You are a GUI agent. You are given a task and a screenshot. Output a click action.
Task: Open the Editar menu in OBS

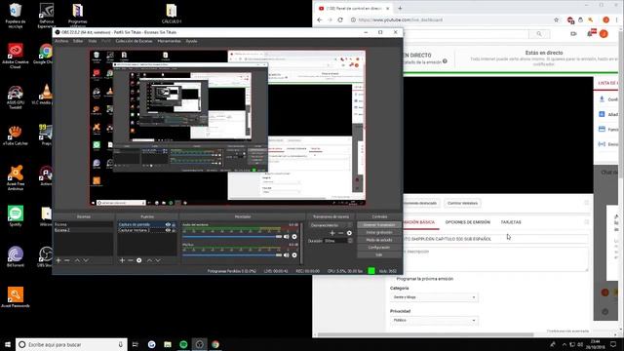pos(78,41)
